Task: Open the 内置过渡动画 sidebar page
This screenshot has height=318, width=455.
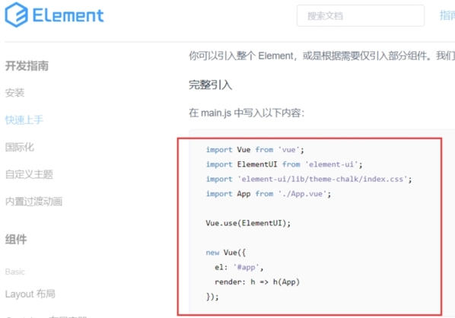Action: [x=33, y=202]
